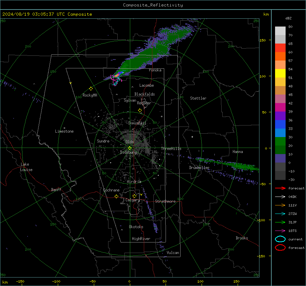
Task: Click the Lacombe city label
Action: 147,85
